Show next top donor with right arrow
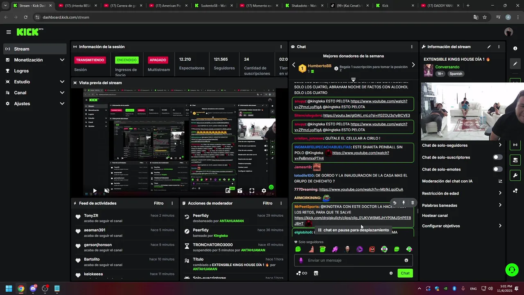This screenshot has height=295, width=524. [413, 65]
